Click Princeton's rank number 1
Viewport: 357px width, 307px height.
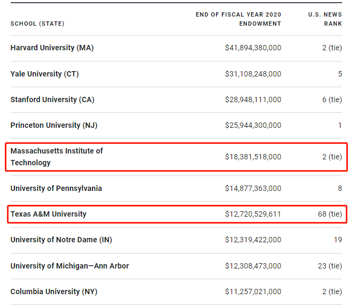pyautogui.click(x=339, y=125)
